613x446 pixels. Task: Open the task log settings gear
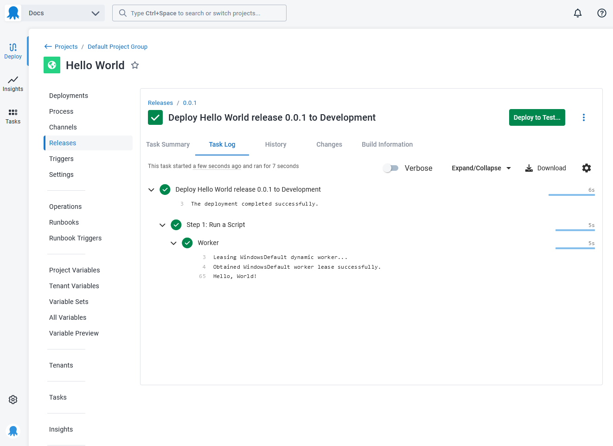click(x=587, y=168)
